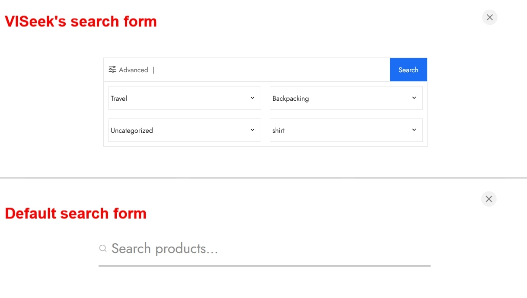
Task: Close the VISeek search form
Action: [490, 17]
